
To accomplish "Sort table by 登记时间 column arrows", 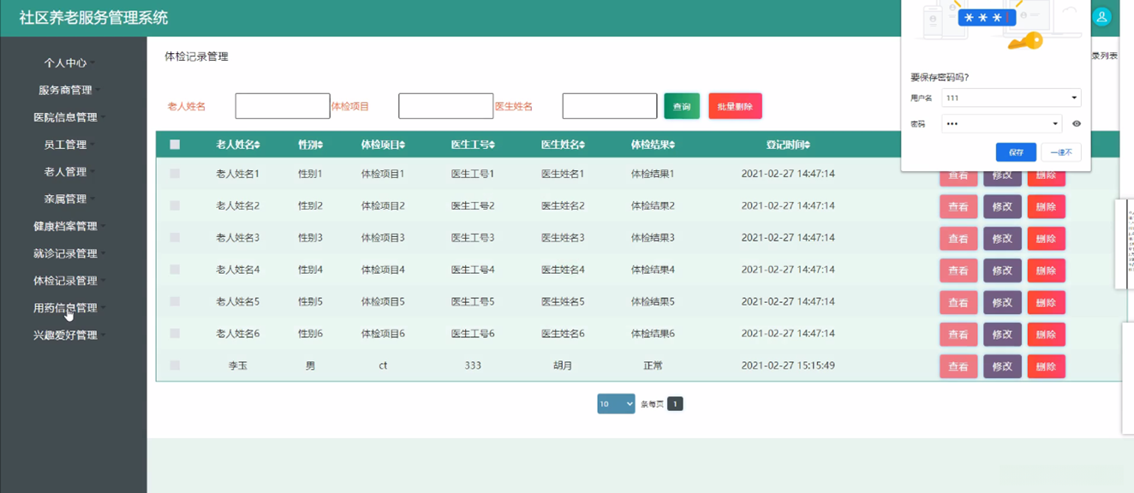I will point(807,146).
